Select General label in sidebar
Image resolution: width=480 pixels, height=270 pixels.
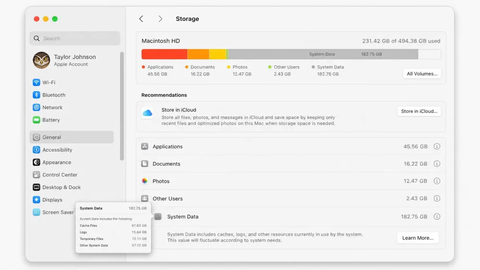(x=51, y=137)
